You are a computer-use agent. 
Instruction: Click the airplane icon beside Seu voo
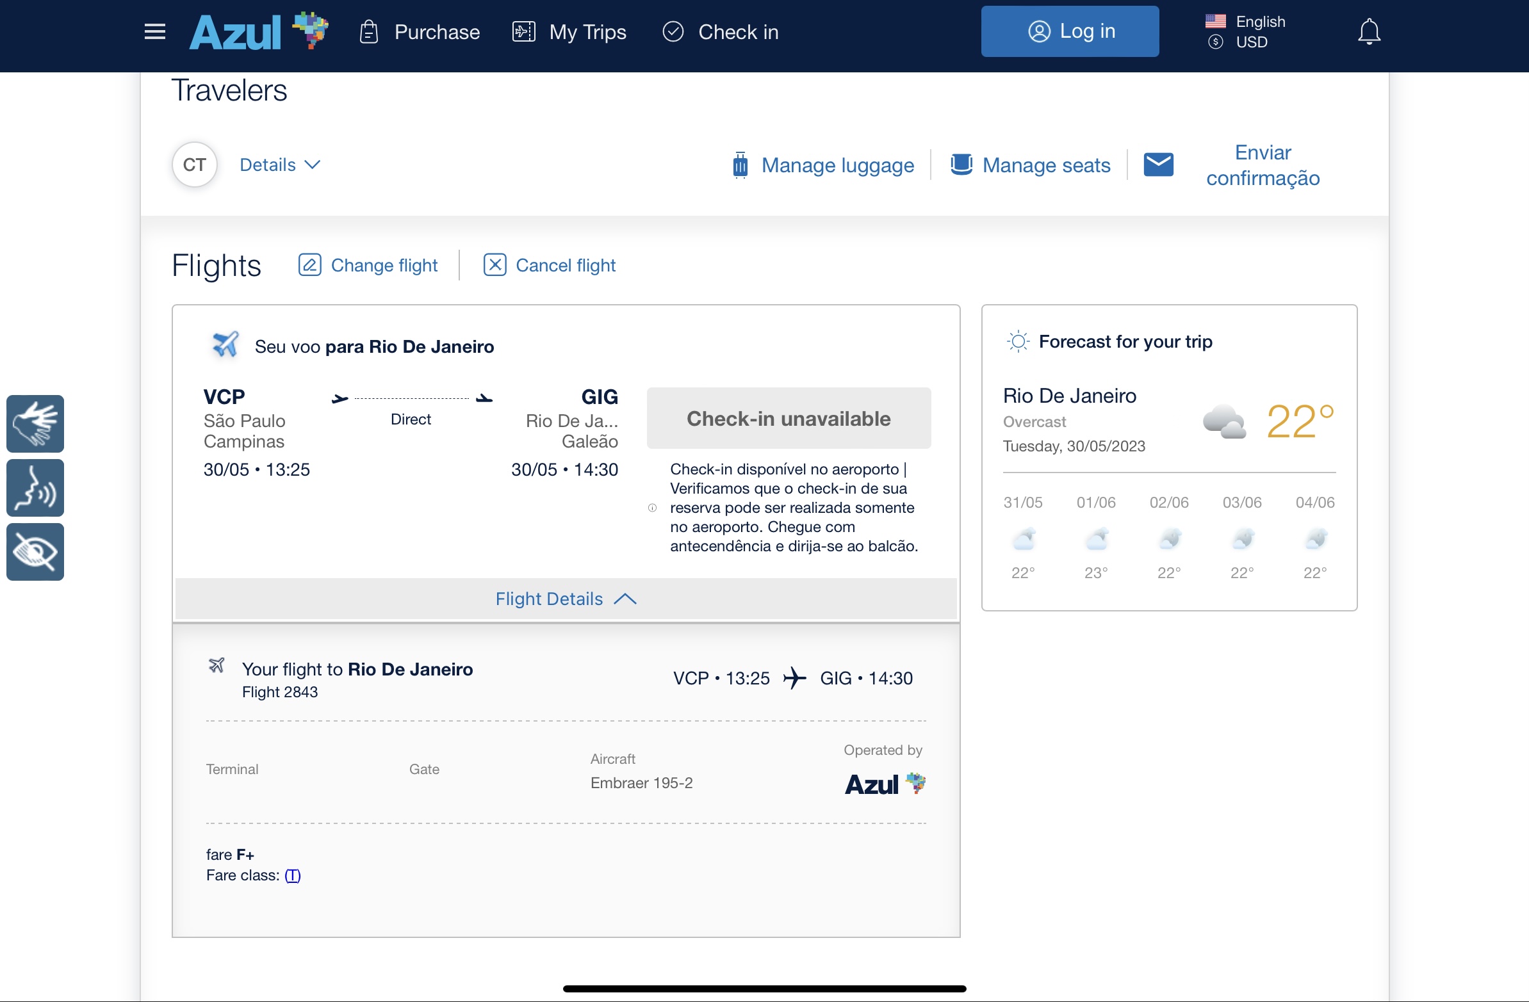[x=225, y=345]
